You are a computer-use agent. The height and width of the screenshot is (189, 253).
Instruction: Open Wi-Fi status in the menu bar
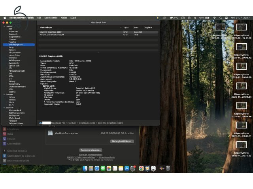tap(214, 18)
